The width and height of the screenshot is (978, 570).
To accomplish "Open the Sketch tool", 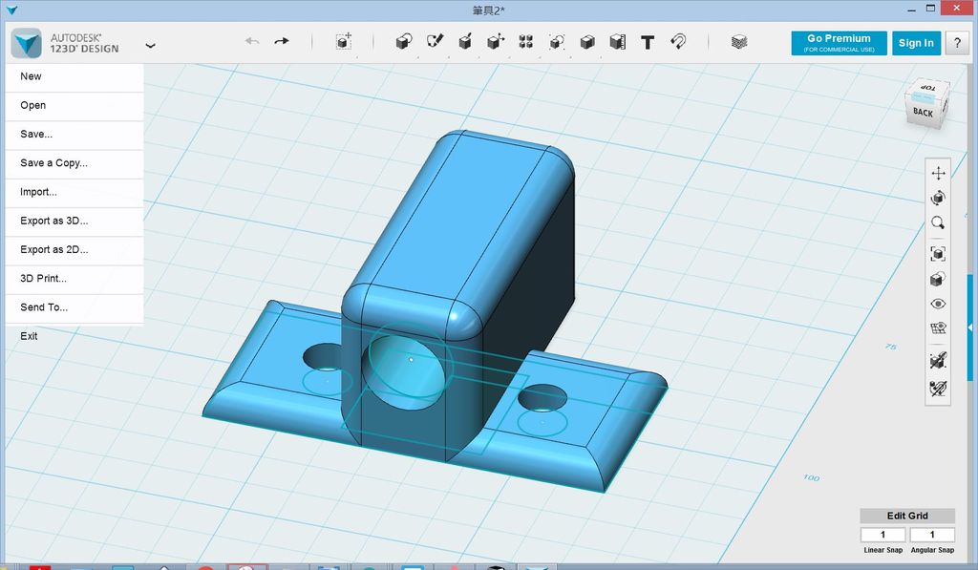I will point(435,42).
